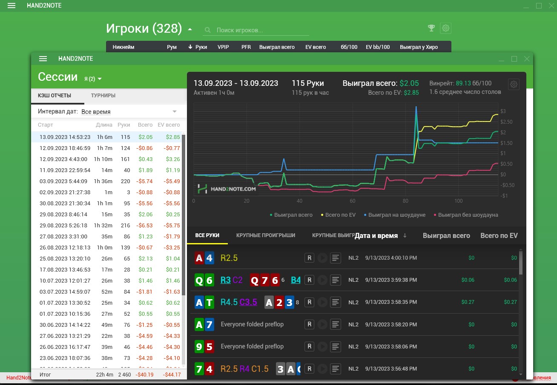Image resolution: width=557 pixels, height=385 pixels.
Task: Click R replay button for A4 hand
Action: (x=310, y=258)
